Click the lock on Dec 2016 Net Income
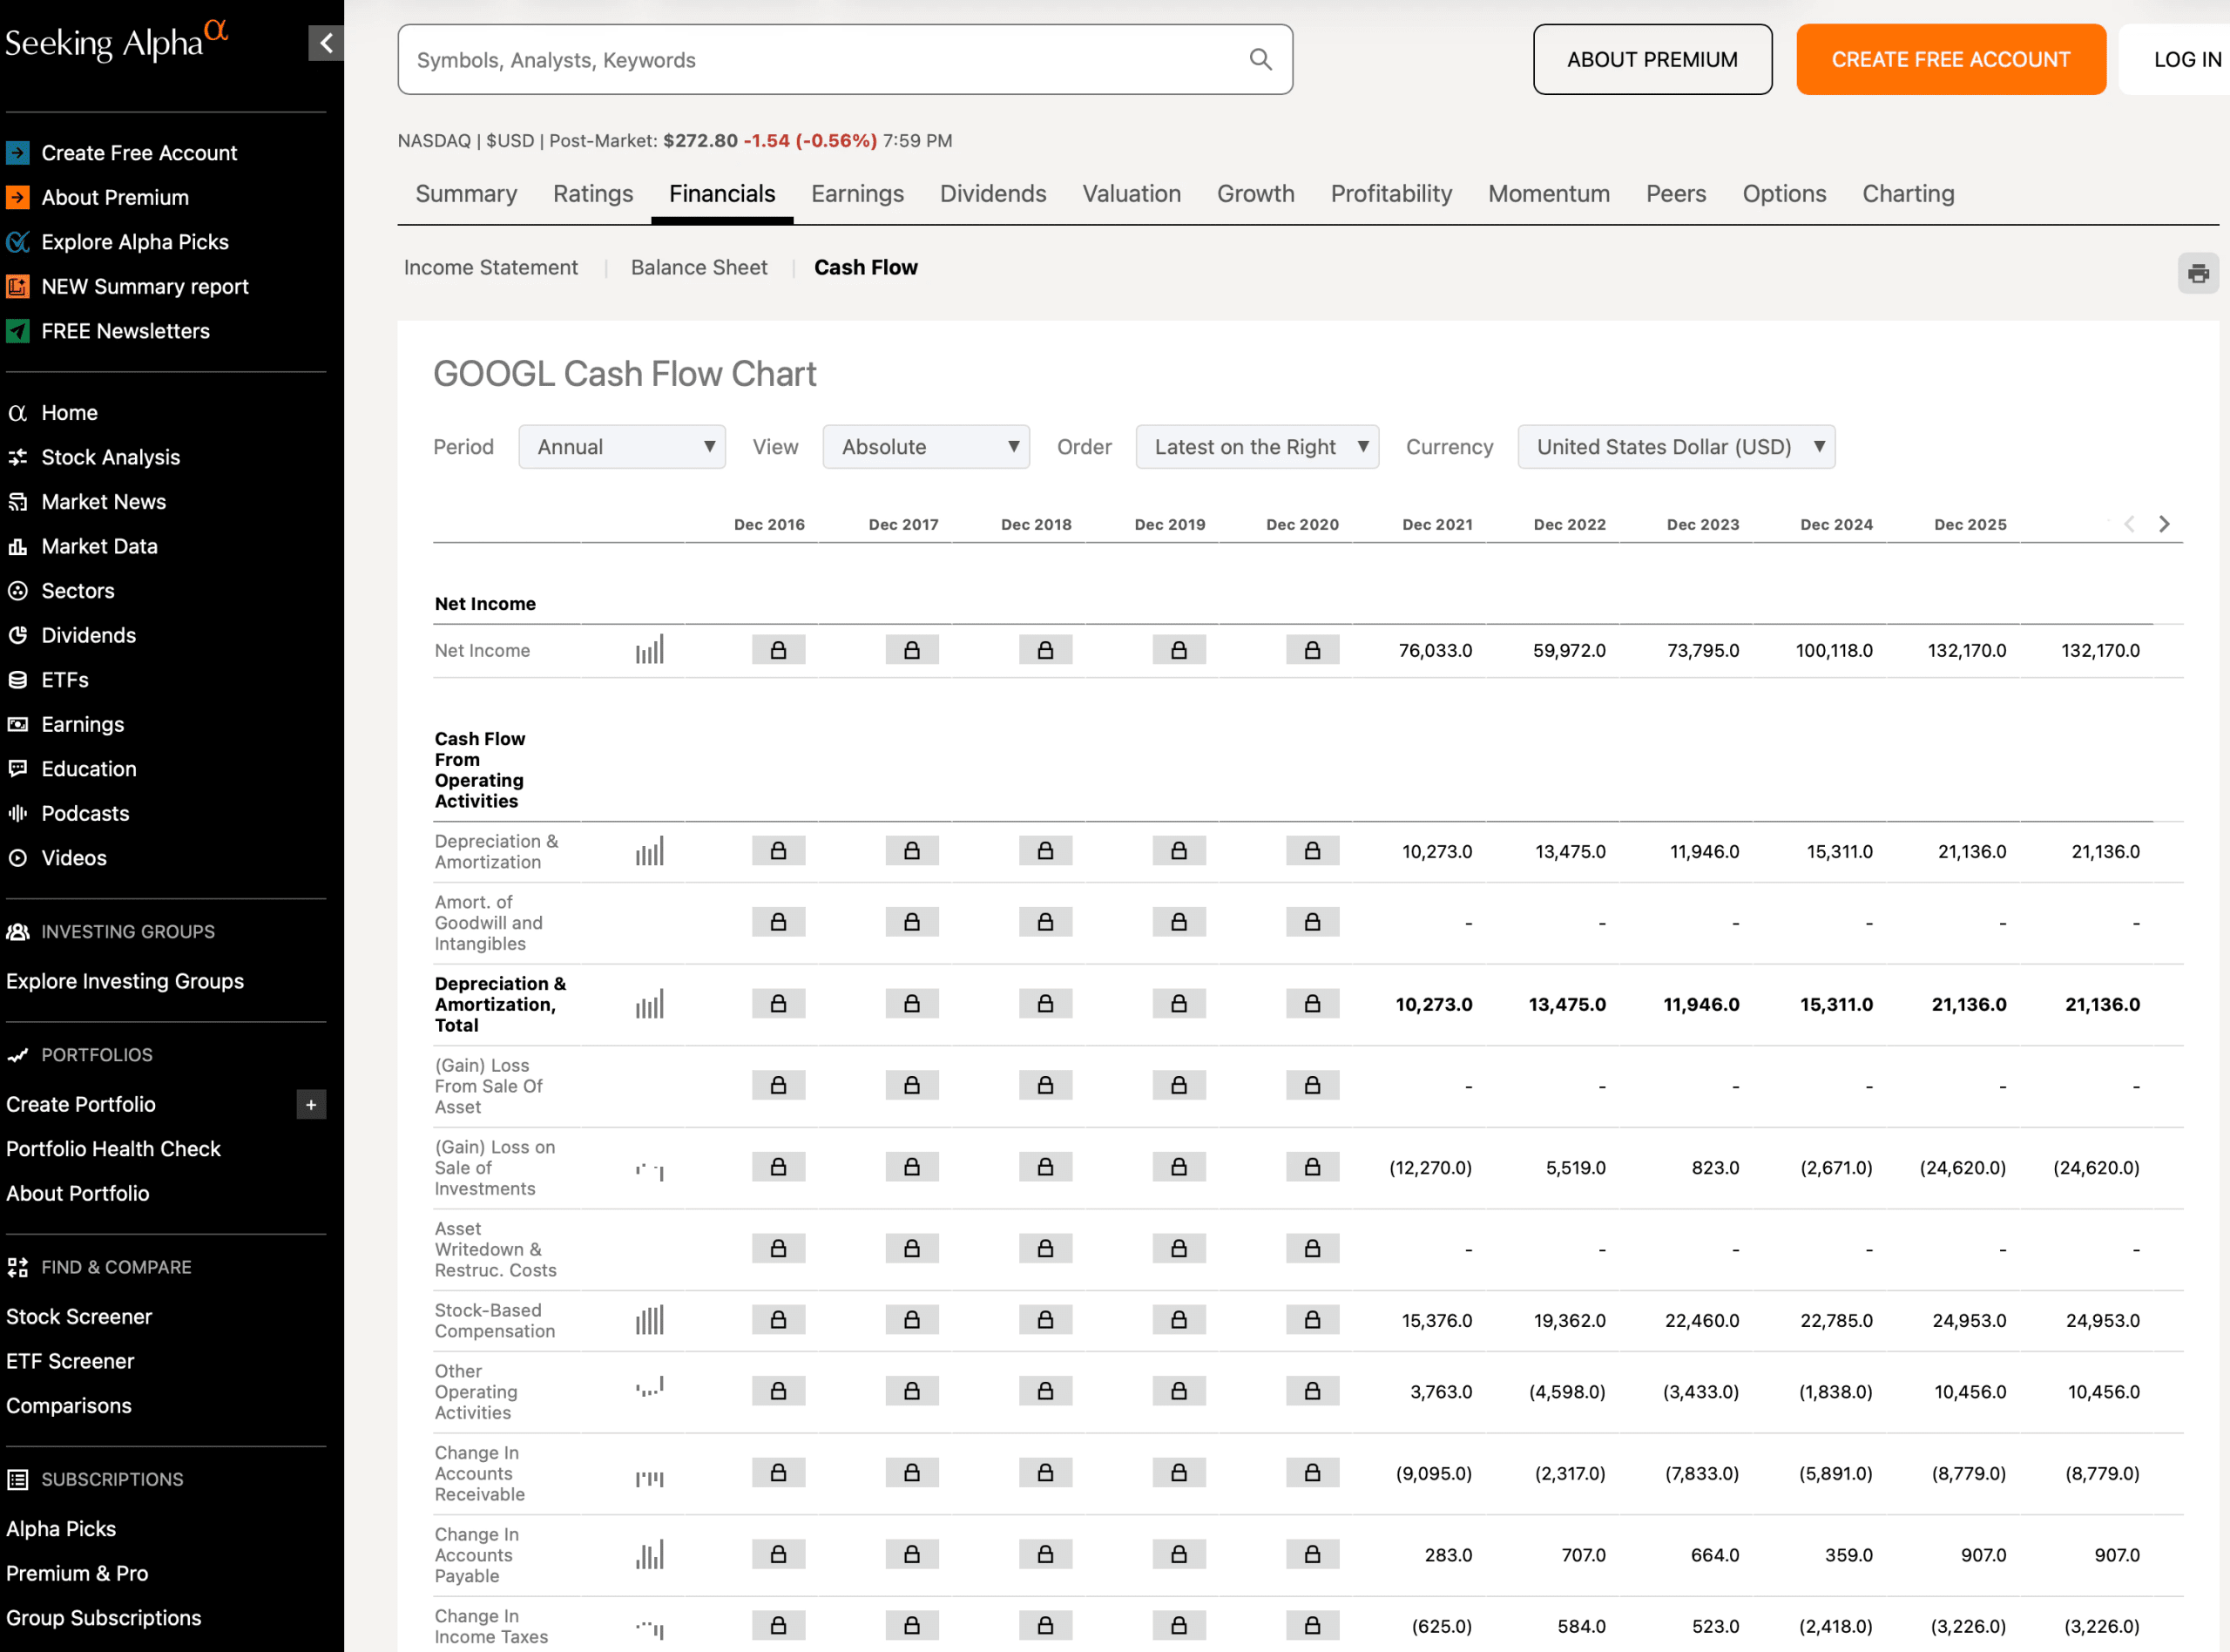Viewport: 2230px width, 1652px height. [778, 649]
